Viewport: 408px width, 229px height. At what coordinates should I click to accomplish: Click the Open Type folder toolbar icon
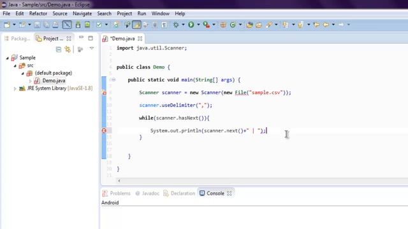tap(249, 25)
